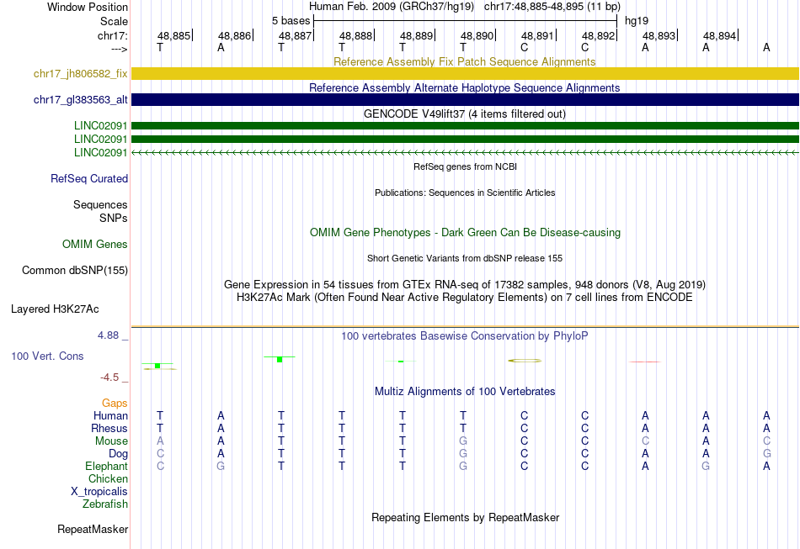This screenshot has height=549, width=800.
Task: Click the SNPs track label
Action: pyautogui.click(x=114, y=218)
